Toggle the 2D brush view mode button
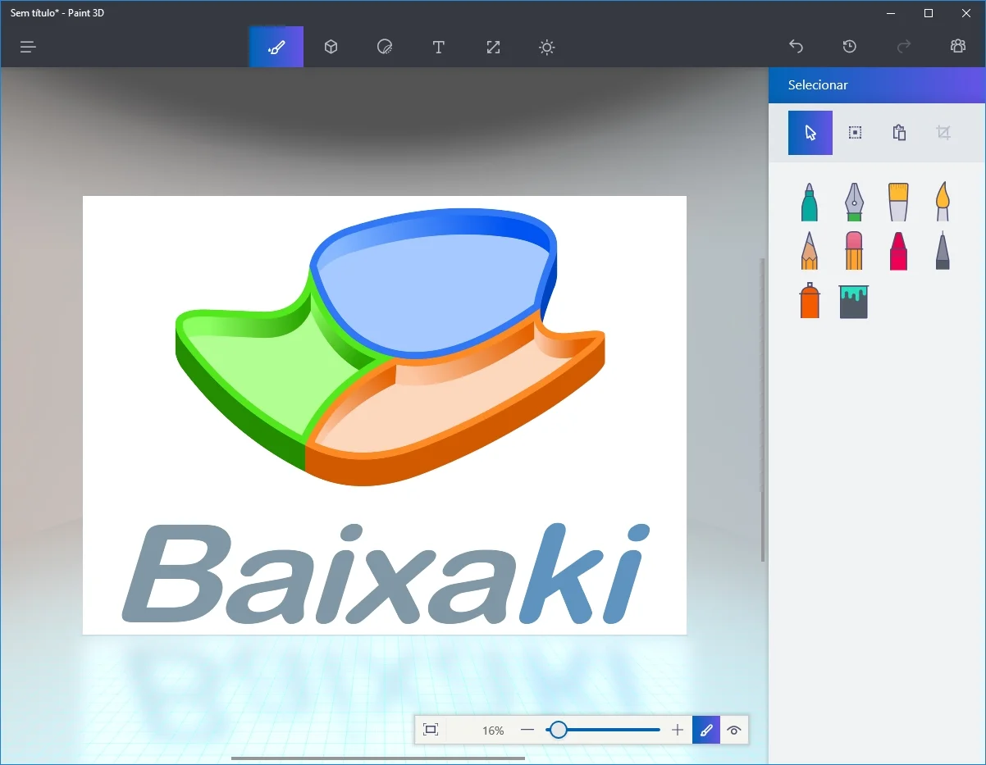Screen dimensions: 986x765 point(706,730)
